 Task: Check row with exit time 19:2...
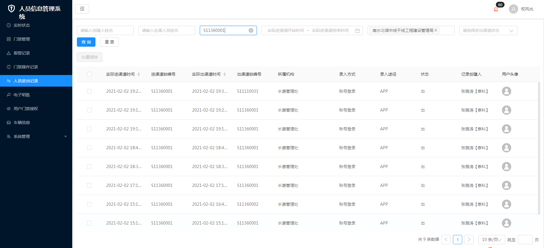[x=89, y=110]
